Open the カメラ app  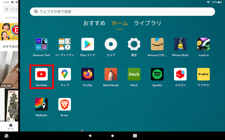tap(111, 44)
